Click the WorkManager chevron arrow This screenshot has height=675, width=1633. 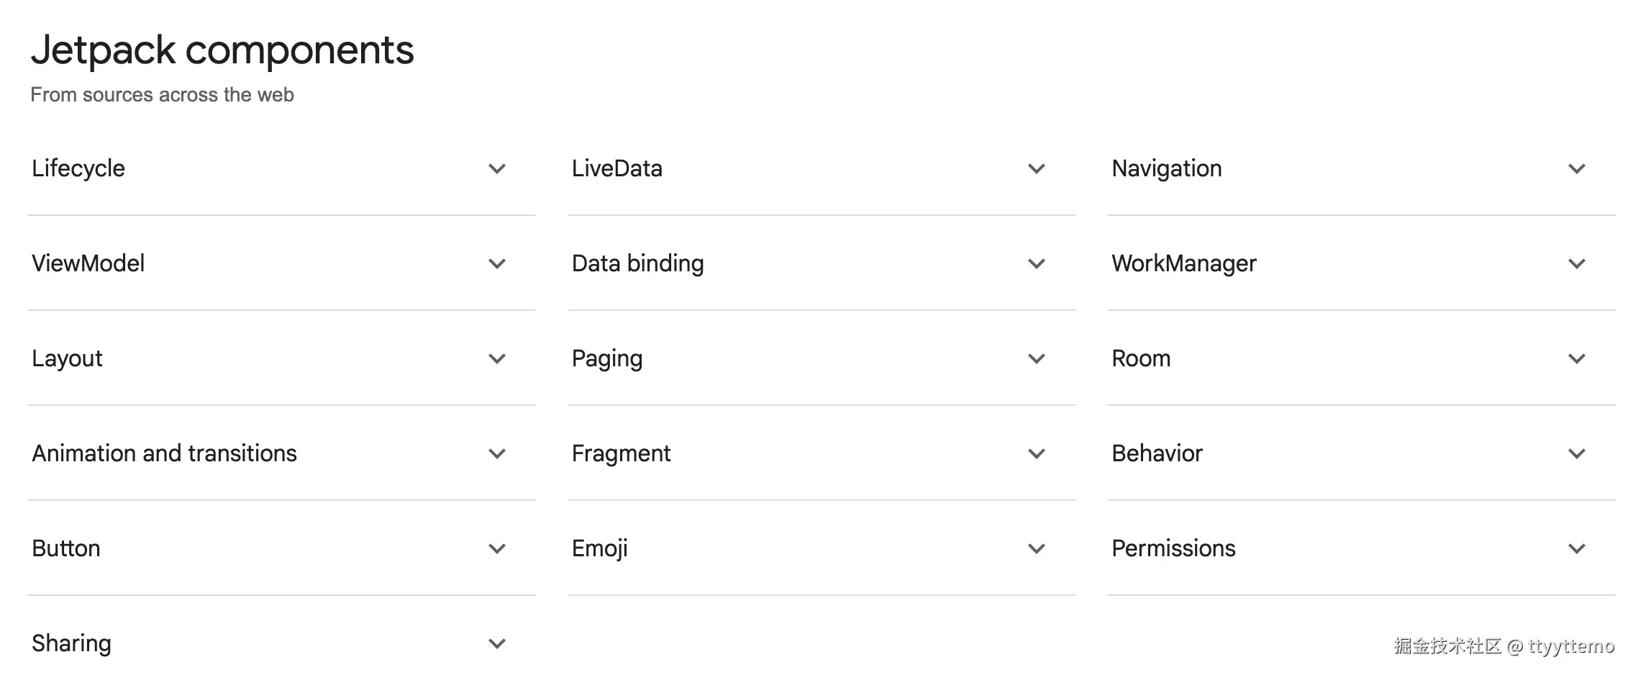point(1577,264)
